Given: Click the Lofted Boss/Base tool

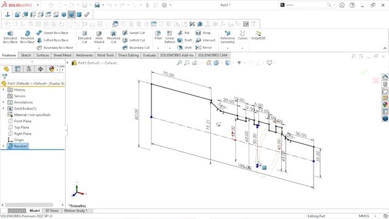Looking at the screenshot, I should click(x=52, y=40).
